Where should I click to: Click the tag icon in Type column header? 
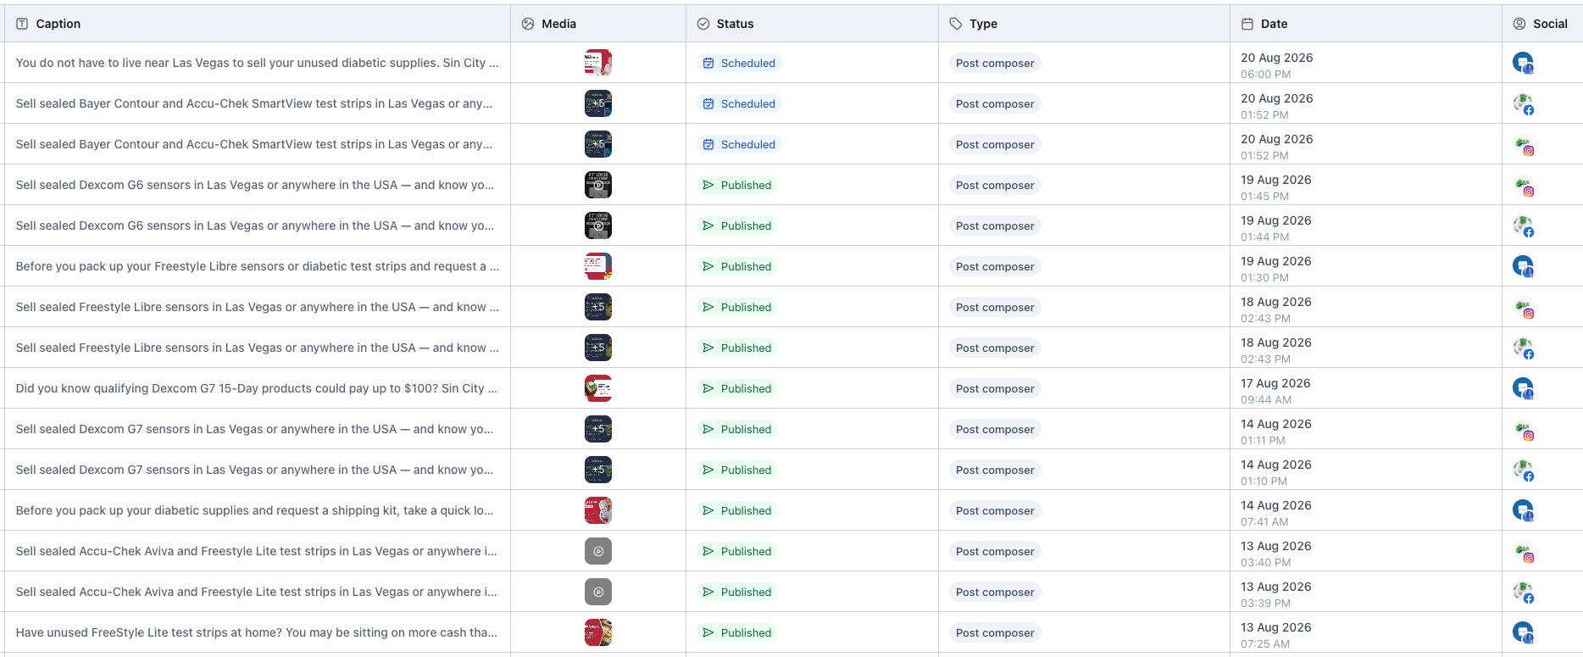956,24
